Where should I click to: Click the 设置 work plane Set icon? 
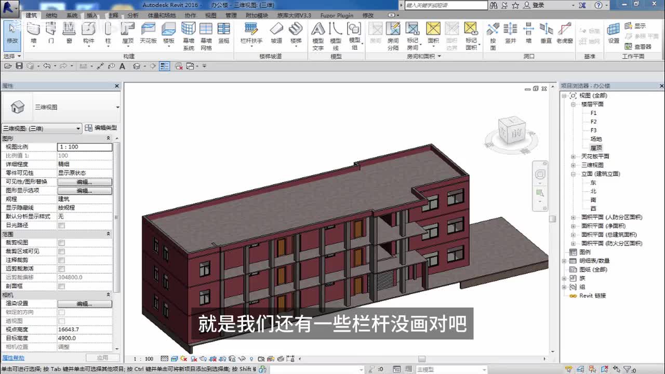click(614, 33)
